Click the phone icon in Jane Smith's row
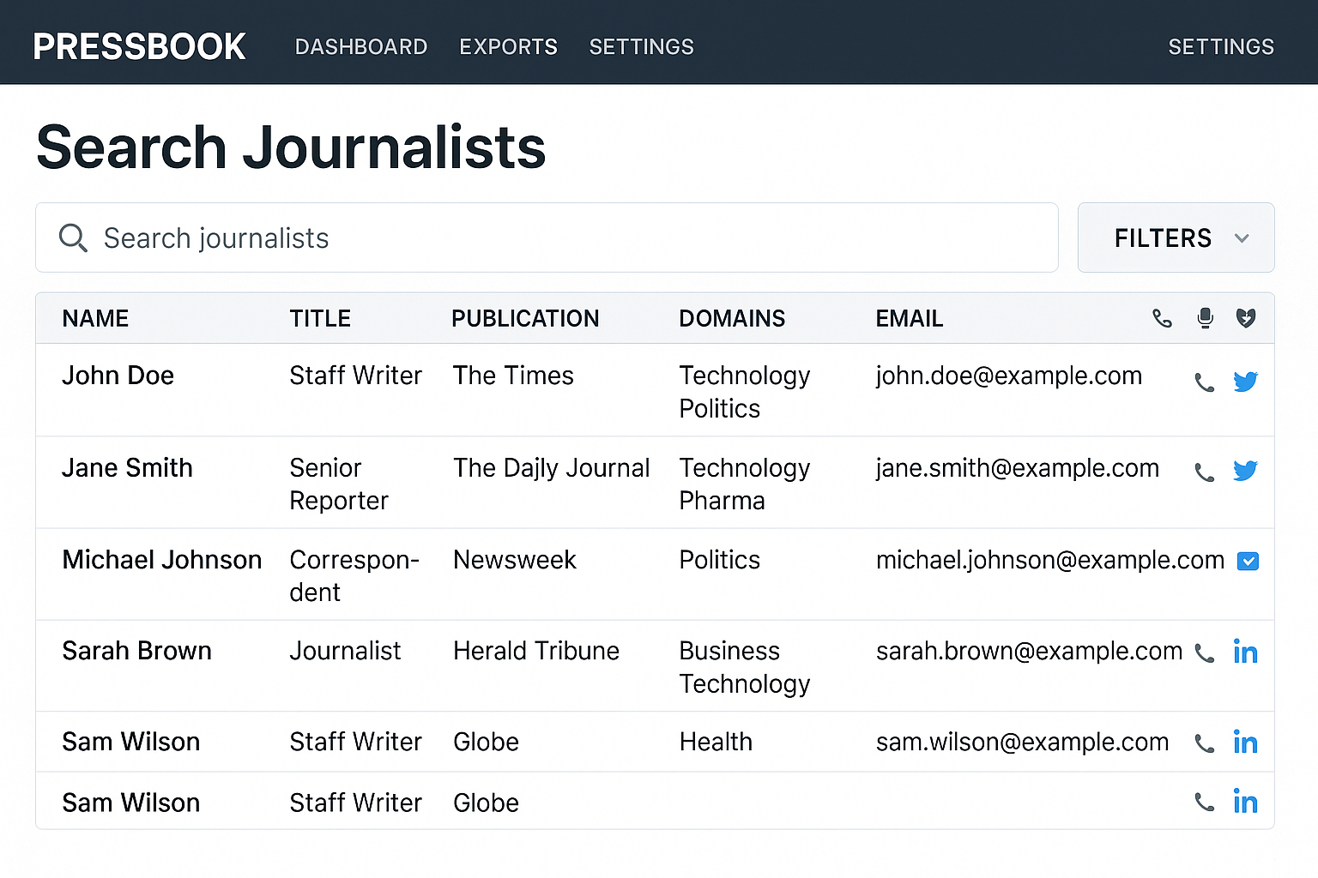Viewport: 1318px width, 878px height. [1205, 472]
